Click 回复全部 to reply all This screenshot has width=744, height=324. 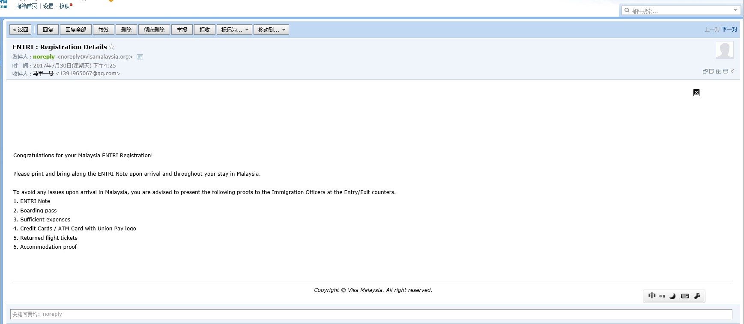(x=76, y=29)
